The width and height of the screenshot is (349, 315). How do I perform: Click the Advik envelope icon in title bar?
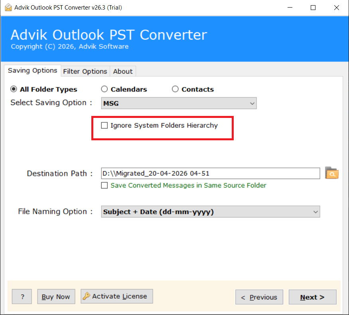point(8,8)
